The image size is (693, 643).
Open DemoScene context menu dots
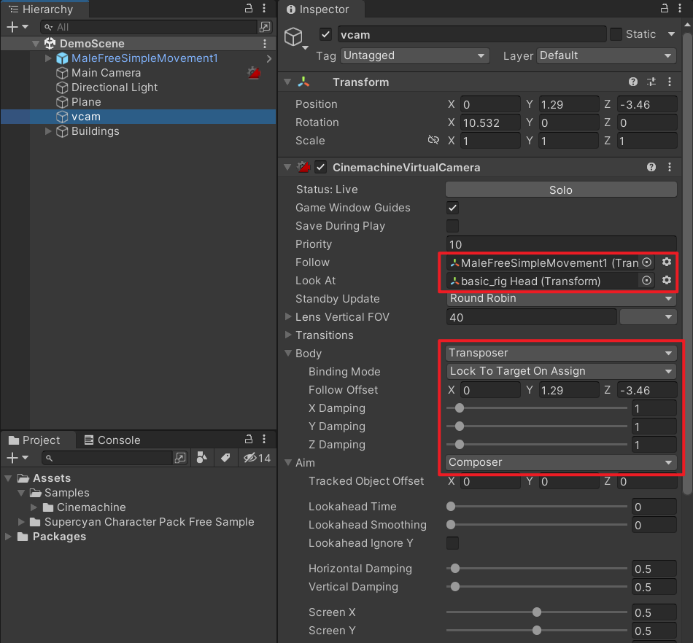[265, 44]
